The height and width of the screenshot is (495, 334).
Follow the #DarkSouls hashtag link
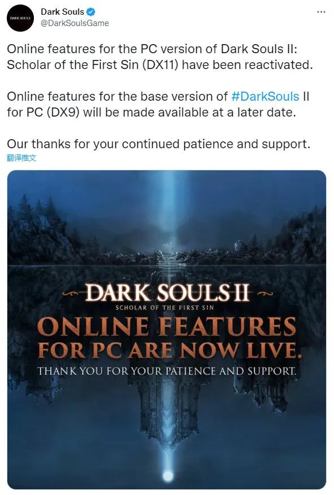coord(265,97)
